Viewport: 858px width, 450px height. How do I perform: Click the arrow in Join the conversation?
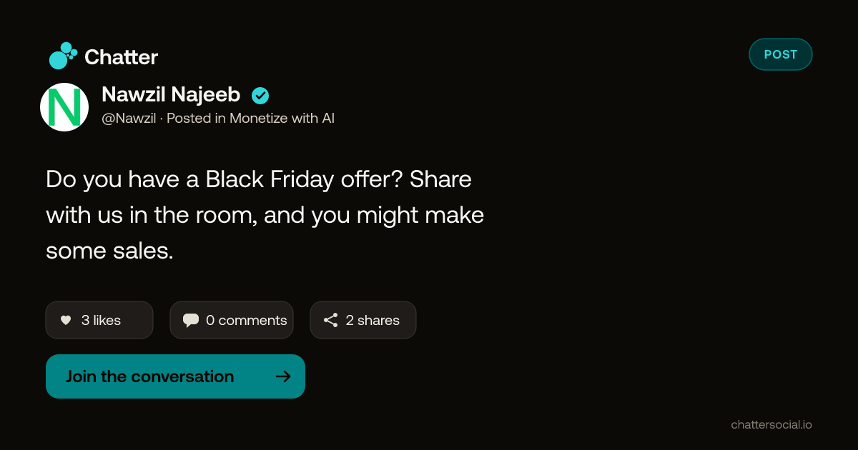283,376
